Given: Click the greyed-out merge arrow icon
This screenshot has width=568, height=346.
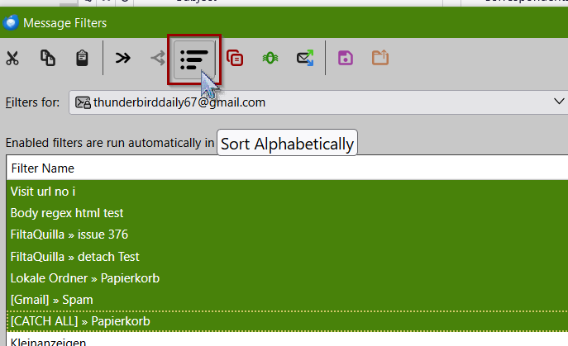Looking at the screenshot, I should point(158,58).
